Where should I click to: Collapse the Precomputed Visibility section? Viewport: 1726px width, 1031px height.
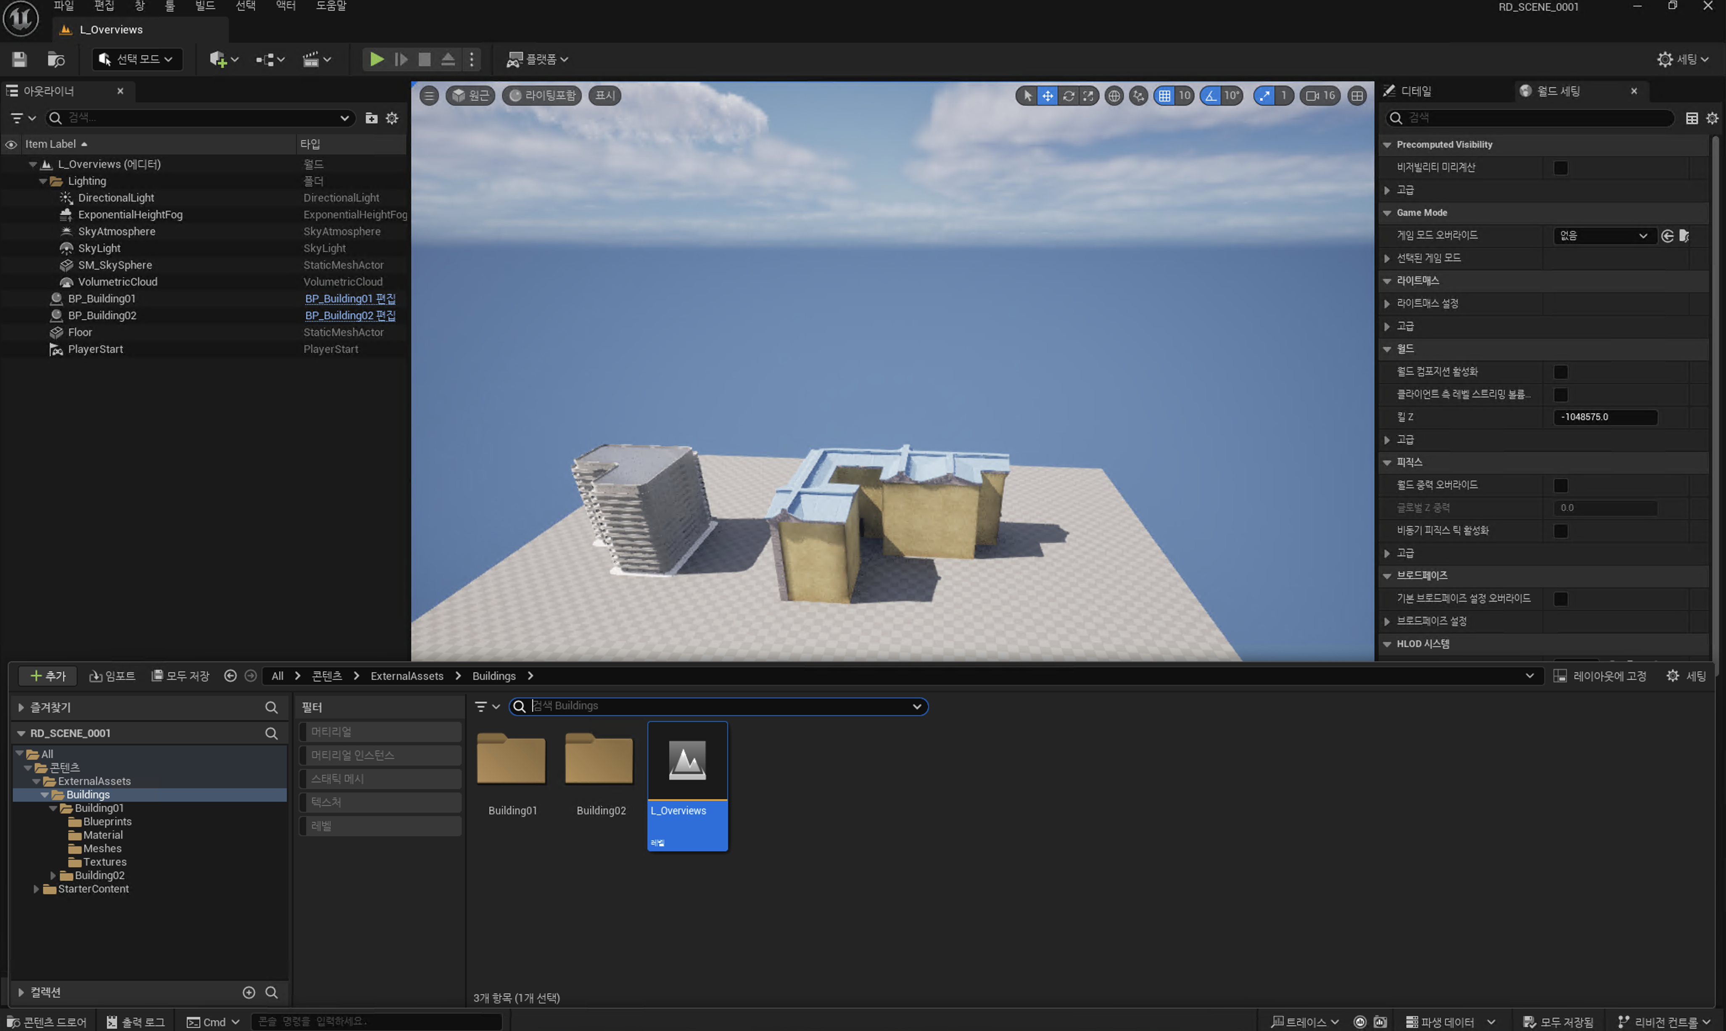(x=1387, y=145)
